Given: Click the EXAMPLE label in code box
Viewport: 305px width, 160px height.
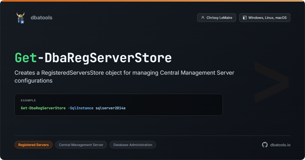Looking at the screenshot, I should pos(28,100).
